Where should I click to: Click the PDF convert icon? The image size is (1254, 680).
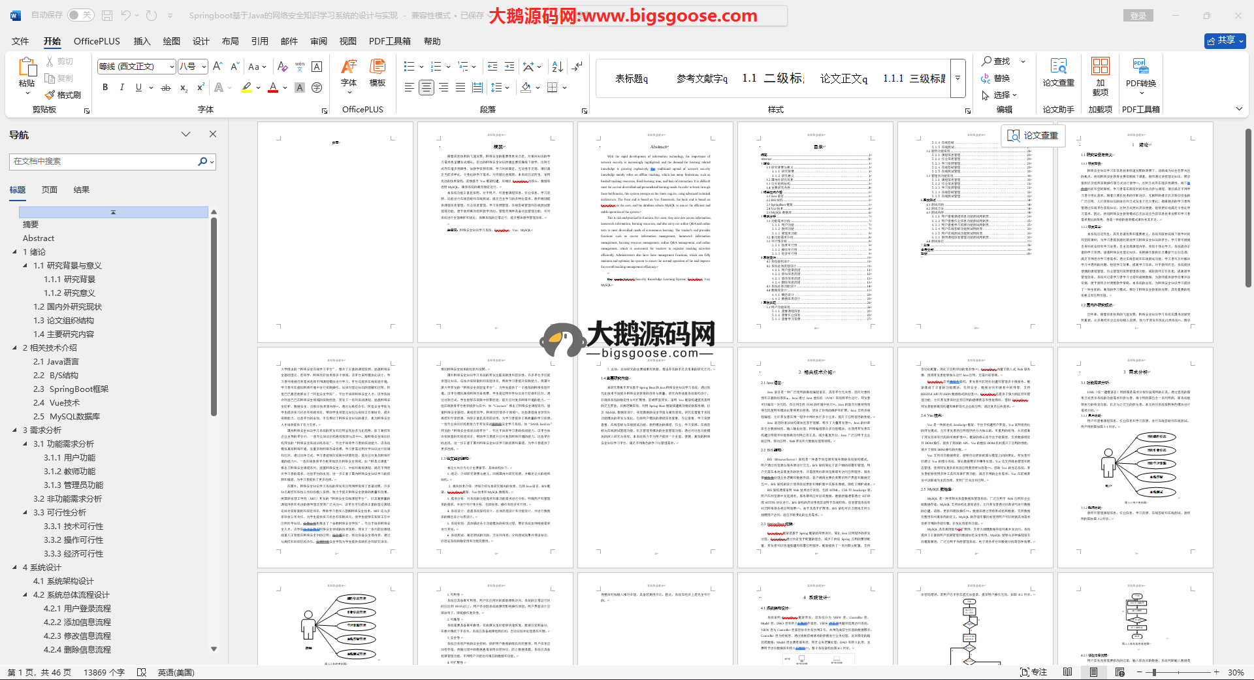[1140, 72]
